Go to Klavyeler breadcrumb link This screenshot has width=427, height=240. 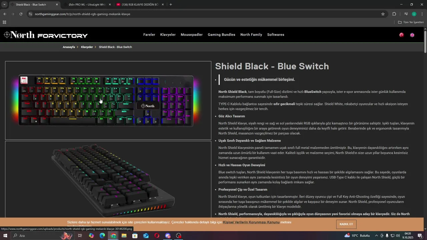pyautogui.click(x=87, y=47)
